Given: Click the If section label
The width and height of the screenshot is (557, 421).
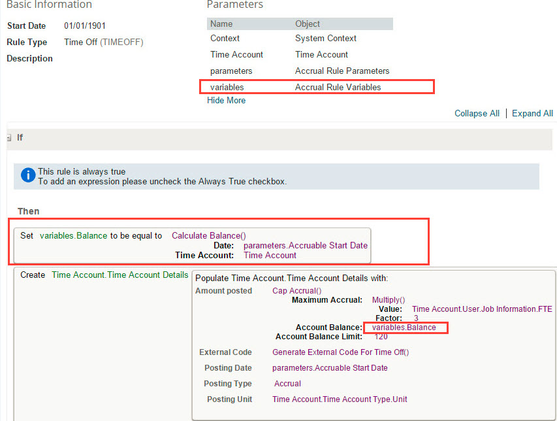Looking at the screenshot, I should point(20,137).
